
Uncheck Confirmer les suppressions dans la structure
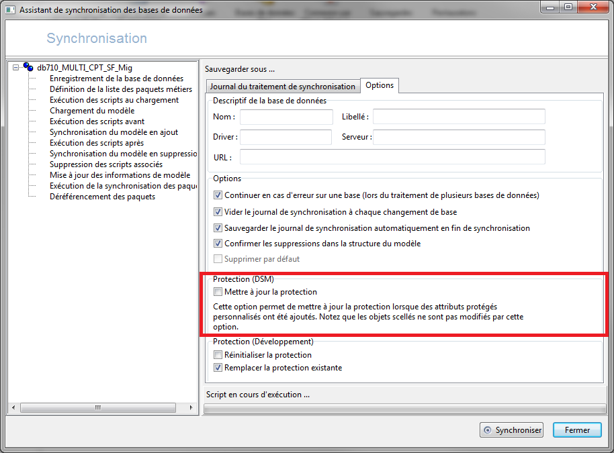[x=218, y=244]
